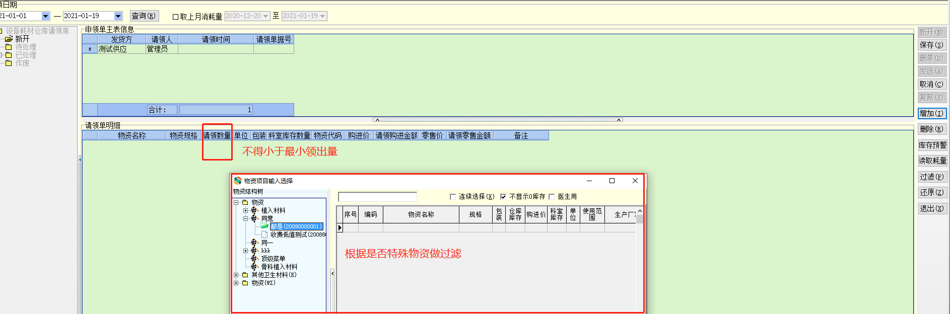Click the 库存预警 stock warning button
The width and height of the screenshot is (950, 314).
coord(932,145)
